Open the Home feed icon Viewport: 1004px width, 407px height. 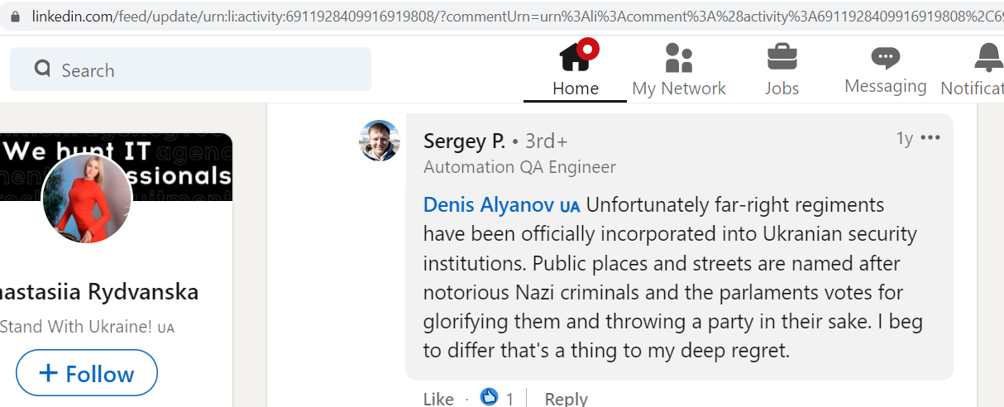tap(576, 56)
